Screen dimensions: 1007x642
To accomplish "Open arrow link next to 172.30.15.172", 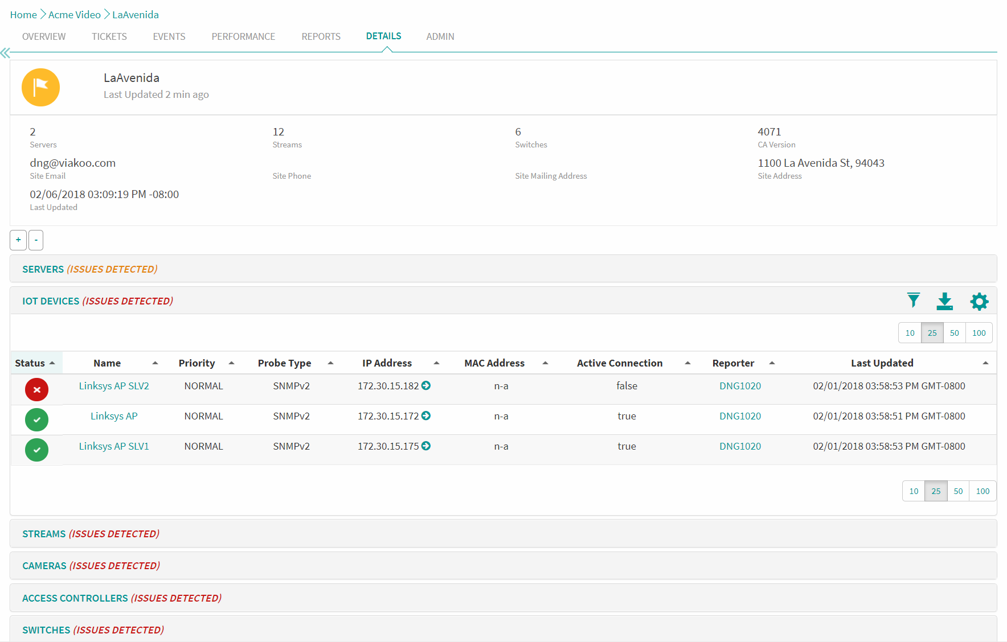I will pyautogui.click(x=426, y=415).
